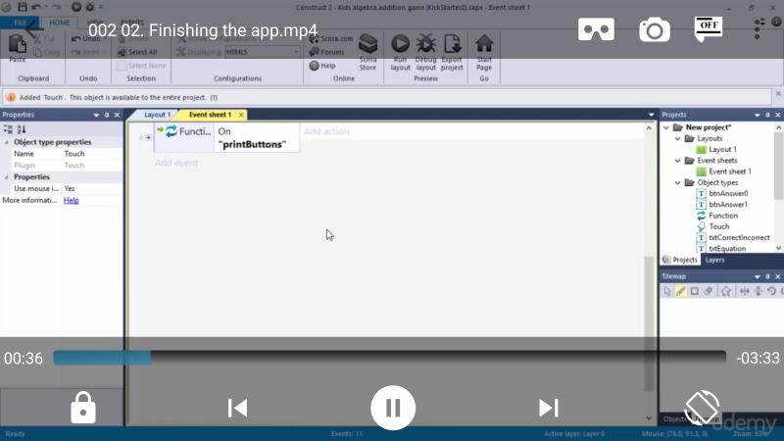Click Add event in the event sheet
The image size is (784, 441).
click(176, 163)
